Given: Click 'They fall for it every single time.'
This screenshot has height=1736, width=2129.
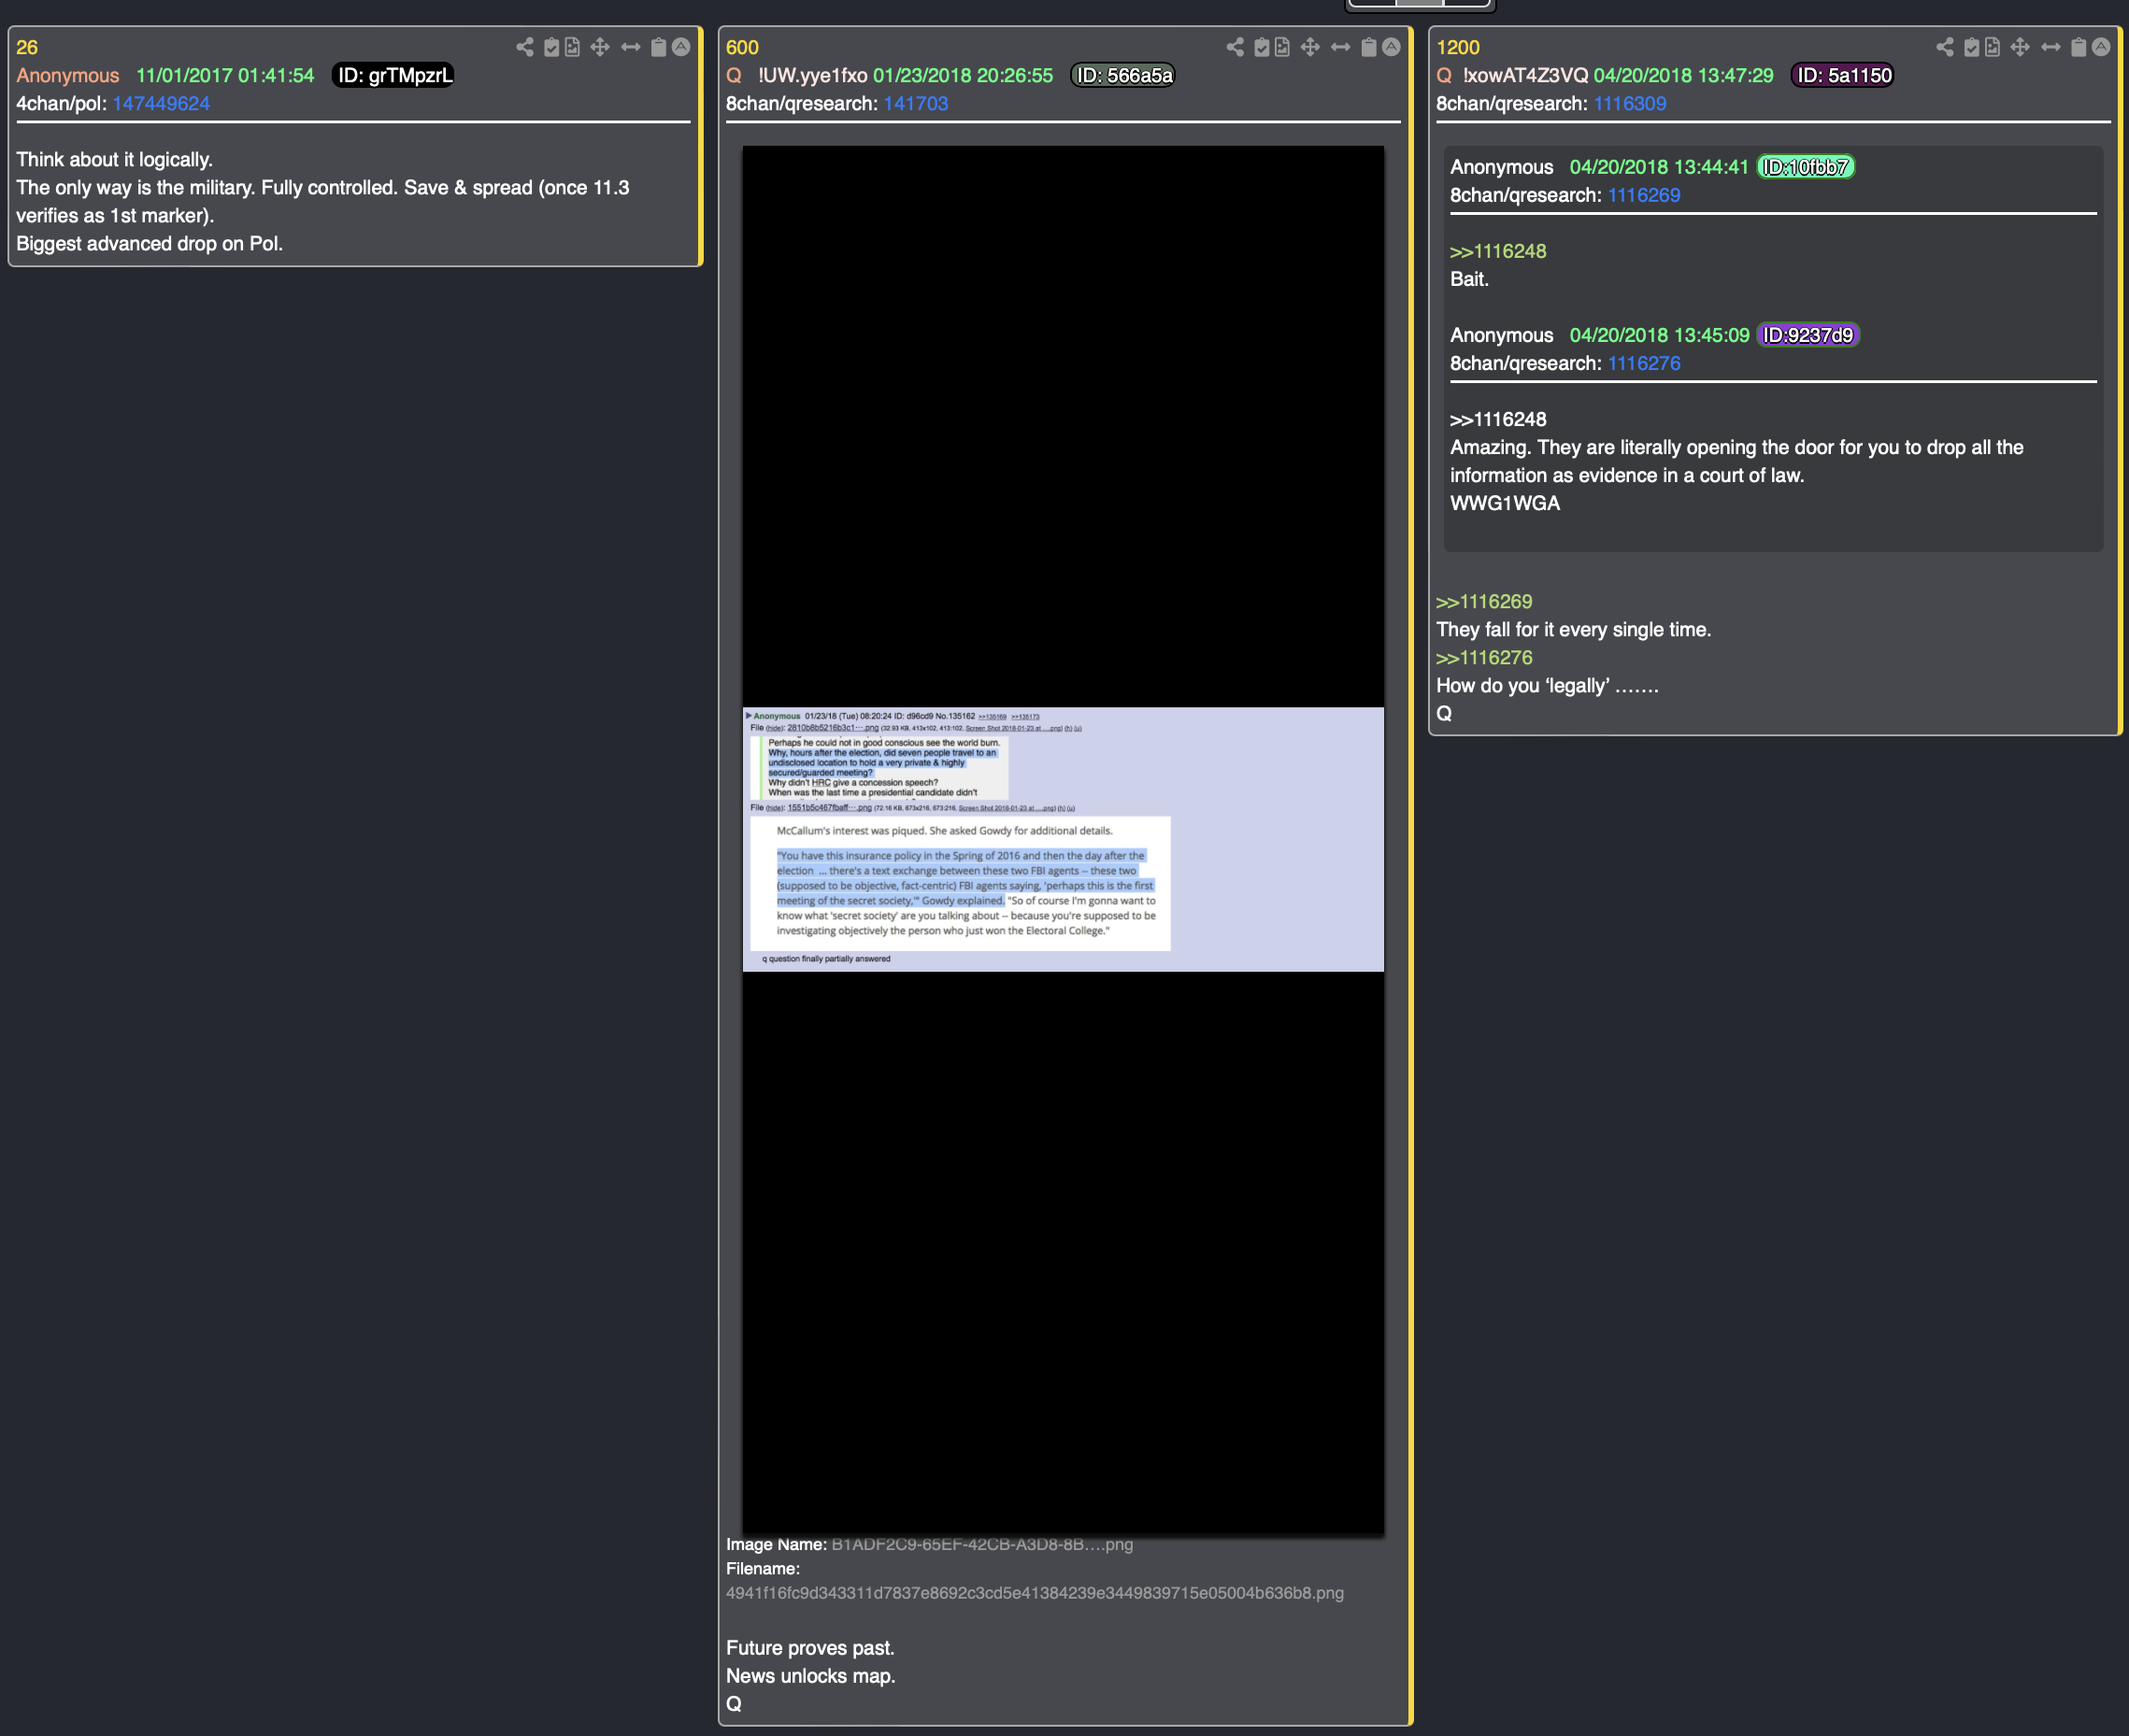Looking at the screenshot, I should coord(1574,630).
